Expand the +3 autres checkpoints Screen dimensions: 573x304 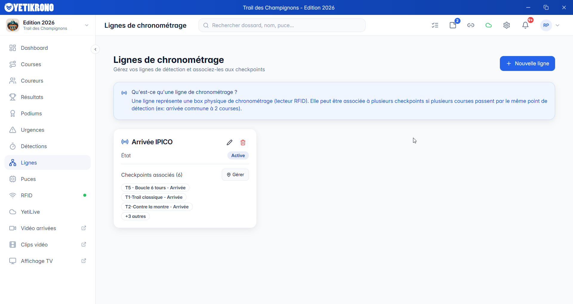(x=135, y=216)
